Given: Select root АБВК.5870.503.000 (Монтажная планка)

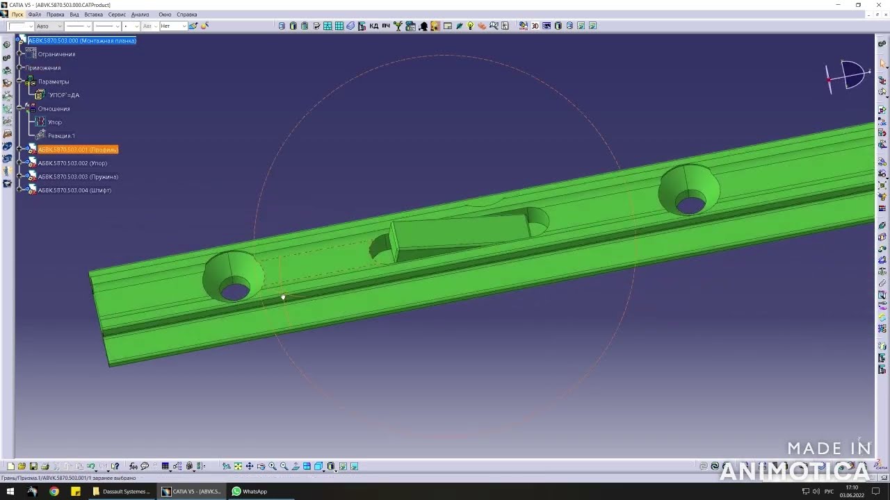Looking at the screenshot, I should click(x=82, y=40).
